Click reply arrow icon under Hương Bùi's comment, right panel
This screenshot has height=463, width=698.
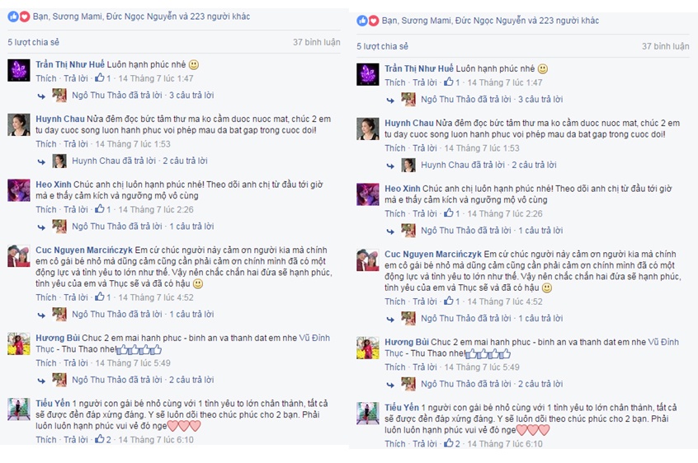(x=390, y=385)
